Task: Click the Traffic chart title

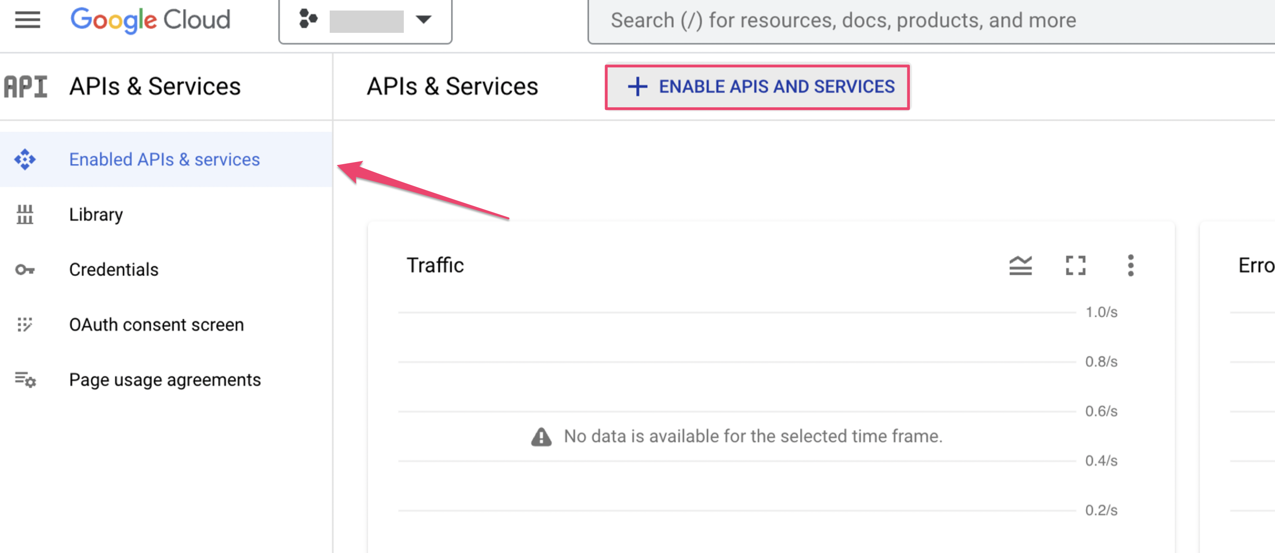Action: [x=435, y=265]
